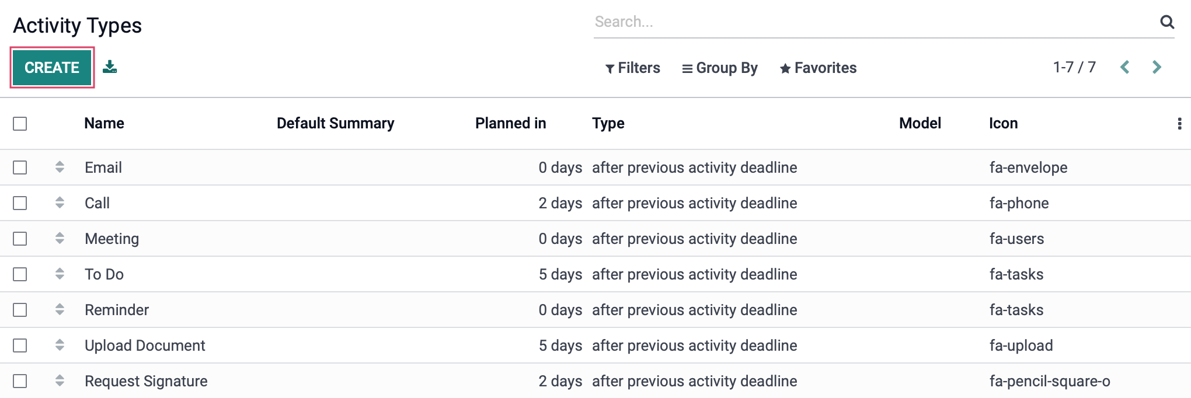Click 0 days in the Reminder row

pyautogui.click(x=560, y=310)
